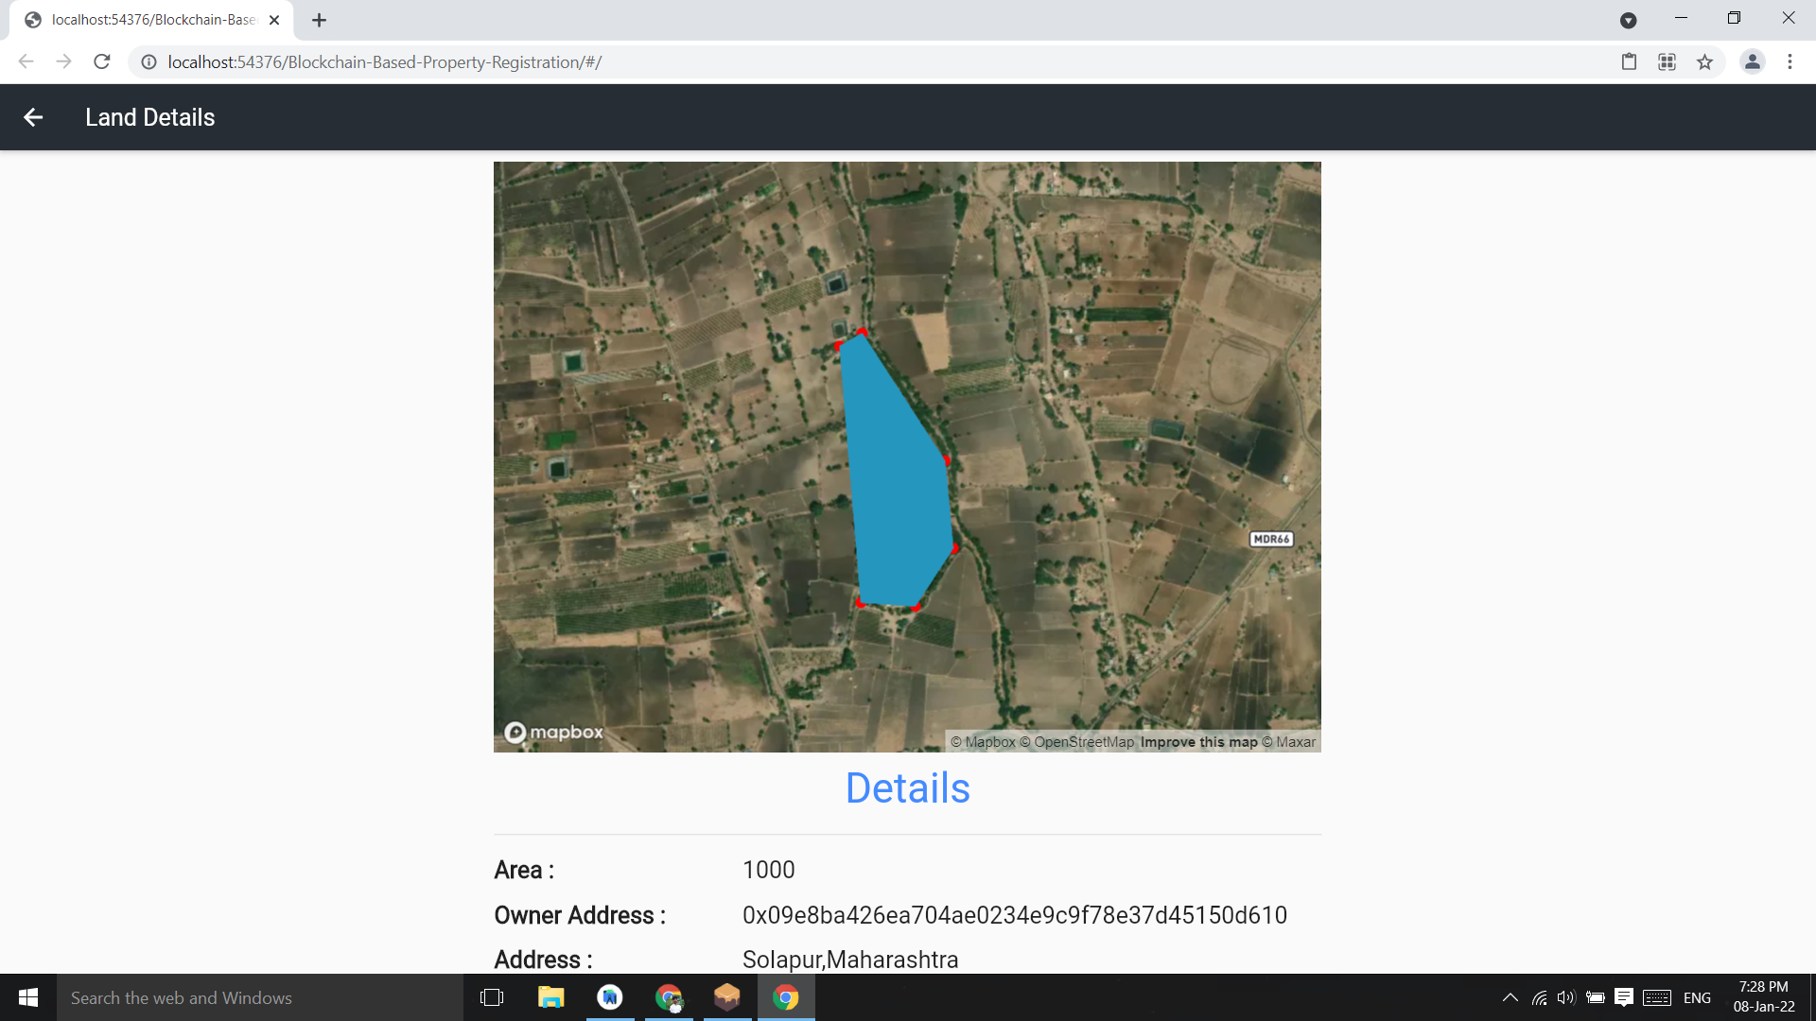Screen dimensions: 1816x1021
Task: Open a new browser tab
Action: click(x=320, y=20)
